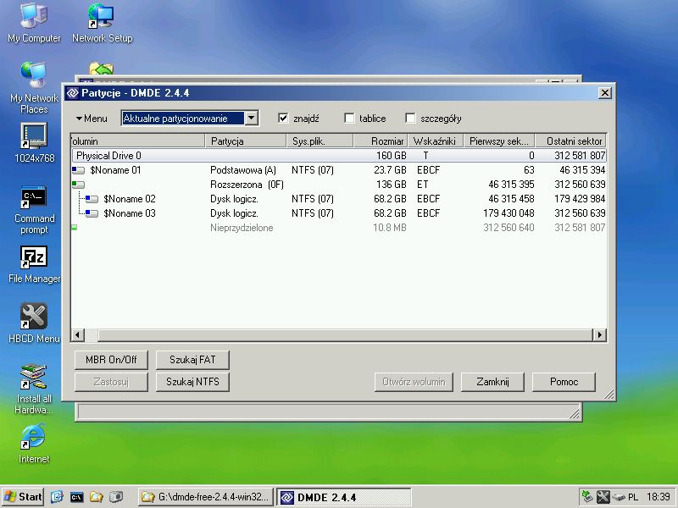The image size is (678, 508).
Task: Enable the szczegóły checkbox
Action: (410, 118)
